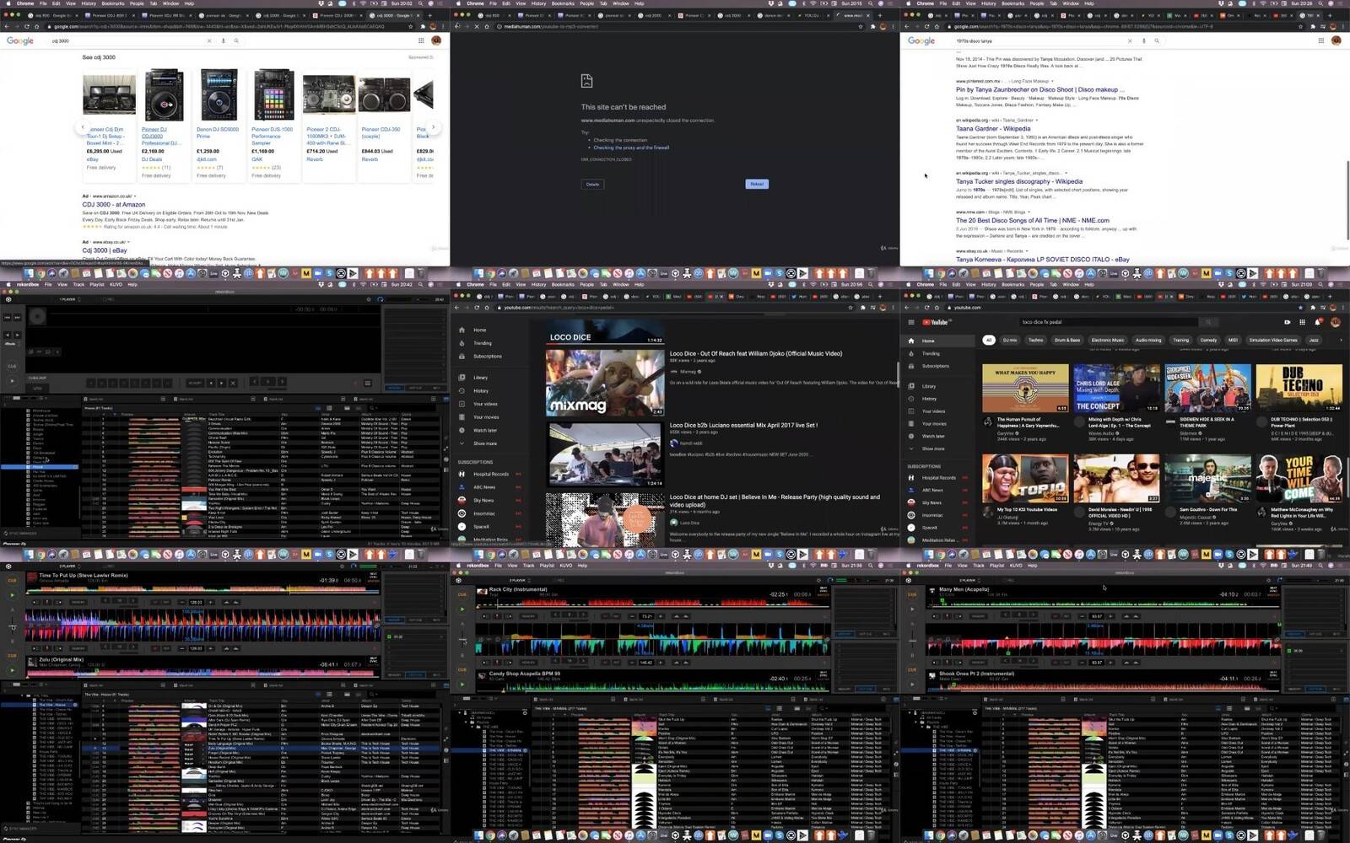Click the YouTube create video camera icon

[1287, 322]
